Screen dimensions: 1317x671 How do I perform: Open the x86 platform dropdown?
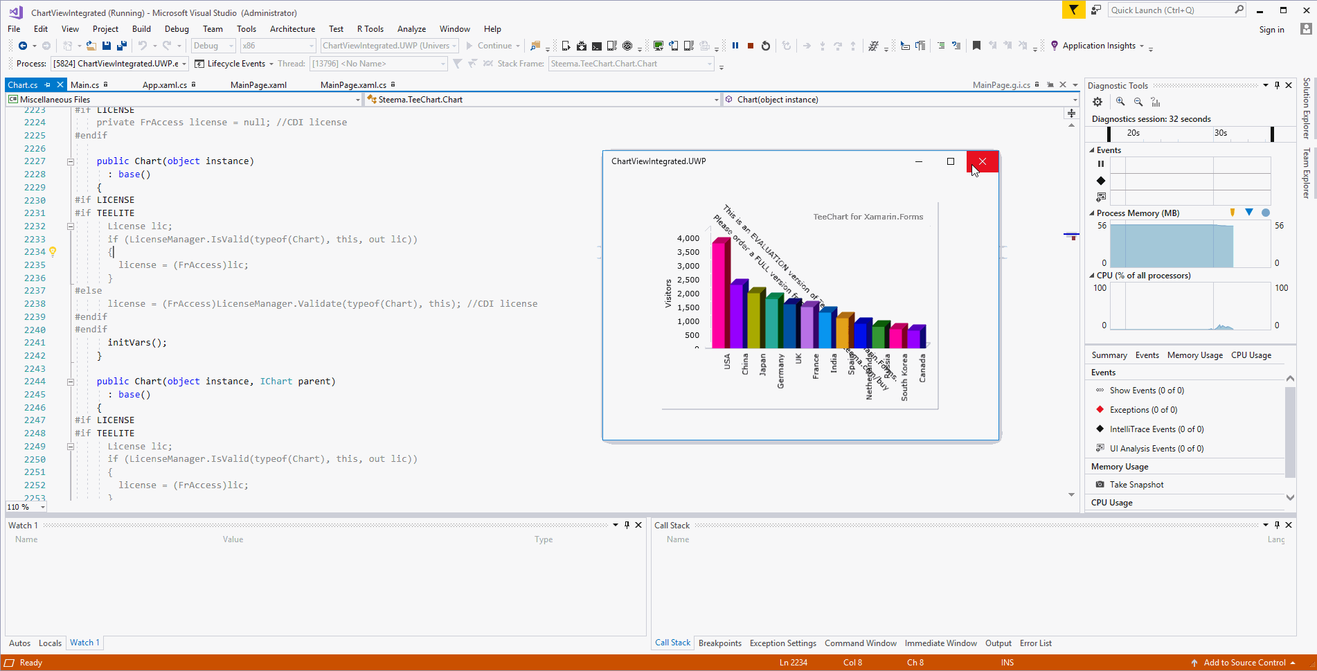[278, 46]
